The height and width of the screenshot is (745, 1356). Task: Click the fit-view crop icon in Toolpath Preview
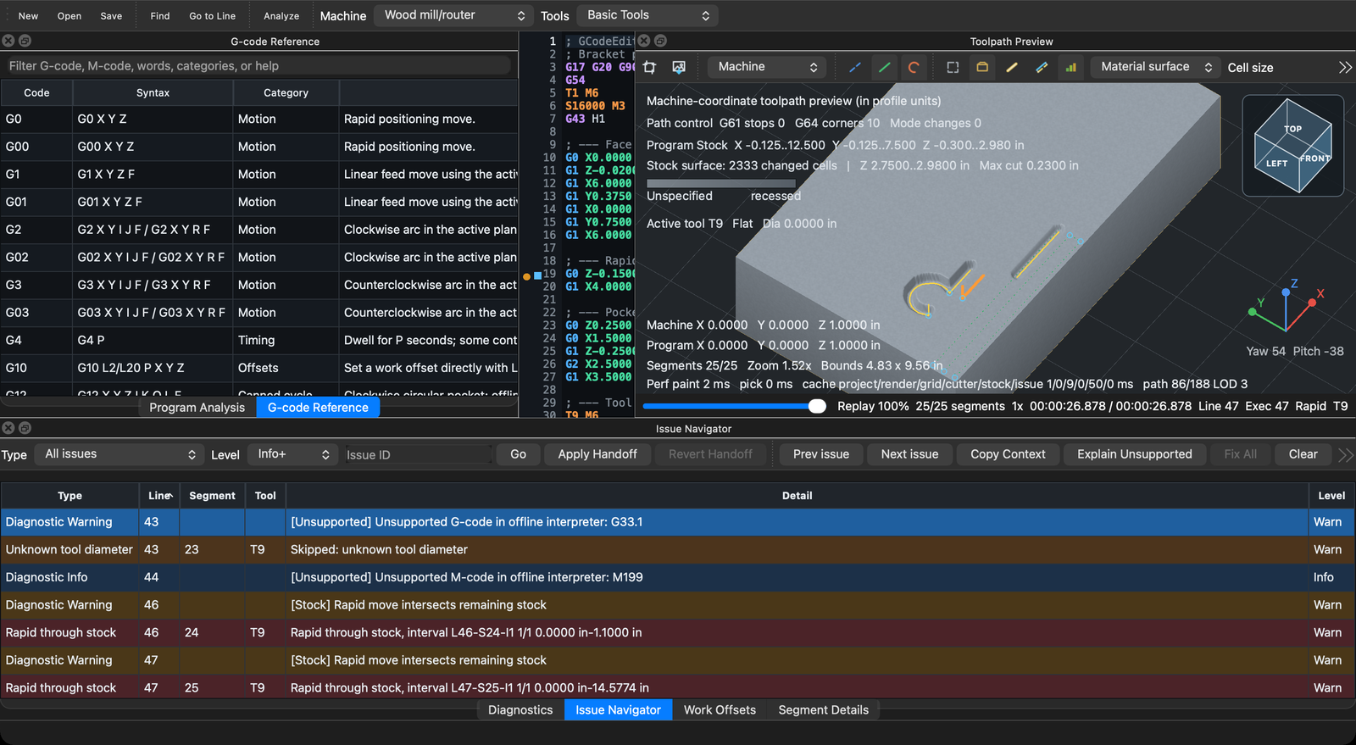point(650,67)
